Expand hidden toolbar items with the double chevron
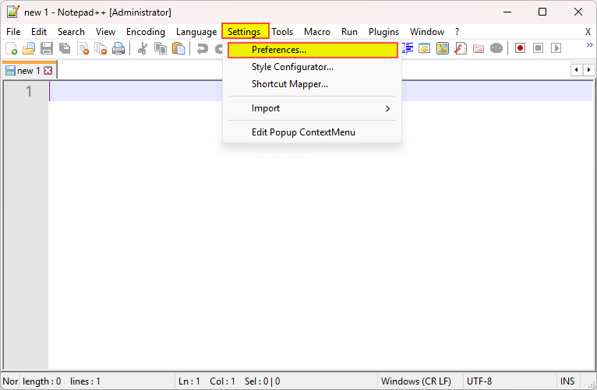The image size is (597, 390). [x=589, y=45]
